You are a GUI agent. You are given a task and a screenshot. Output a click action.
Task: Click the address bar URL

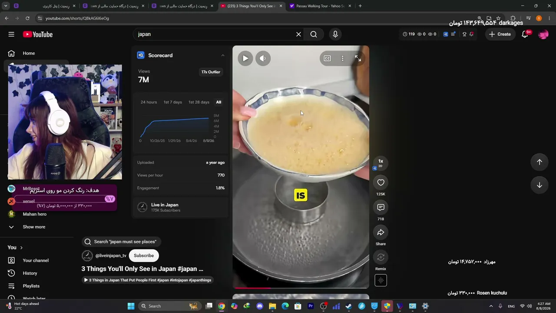pos(77,18)
